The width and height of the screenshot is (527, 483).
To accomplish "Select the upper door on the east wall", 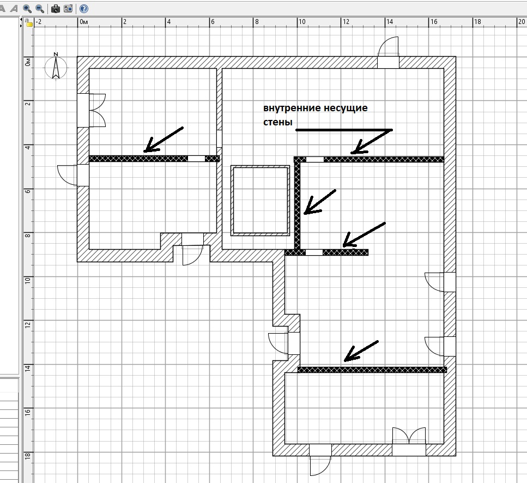I will [440, 282].
